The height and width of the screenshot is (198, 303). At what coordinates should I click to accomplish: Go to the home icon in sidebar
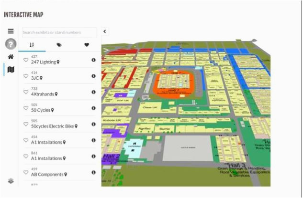(11, 57)
